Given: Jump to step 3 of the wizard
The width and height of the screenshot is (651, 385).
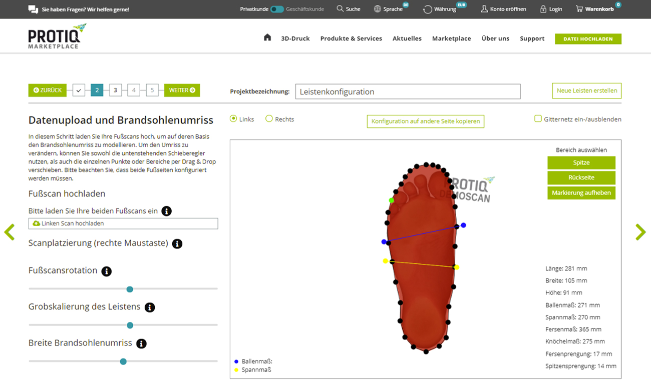Looking at the screenshot, I should pyautogui.click(x=115, y=90).
